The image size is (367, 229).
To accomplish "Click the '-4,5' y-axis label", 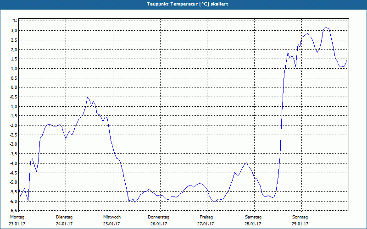I will [13, 173].
